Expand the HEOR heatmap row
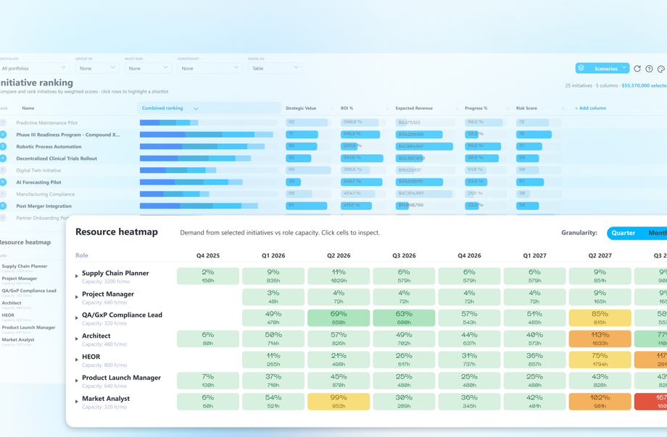667x437 pixels. click(77, 360)
